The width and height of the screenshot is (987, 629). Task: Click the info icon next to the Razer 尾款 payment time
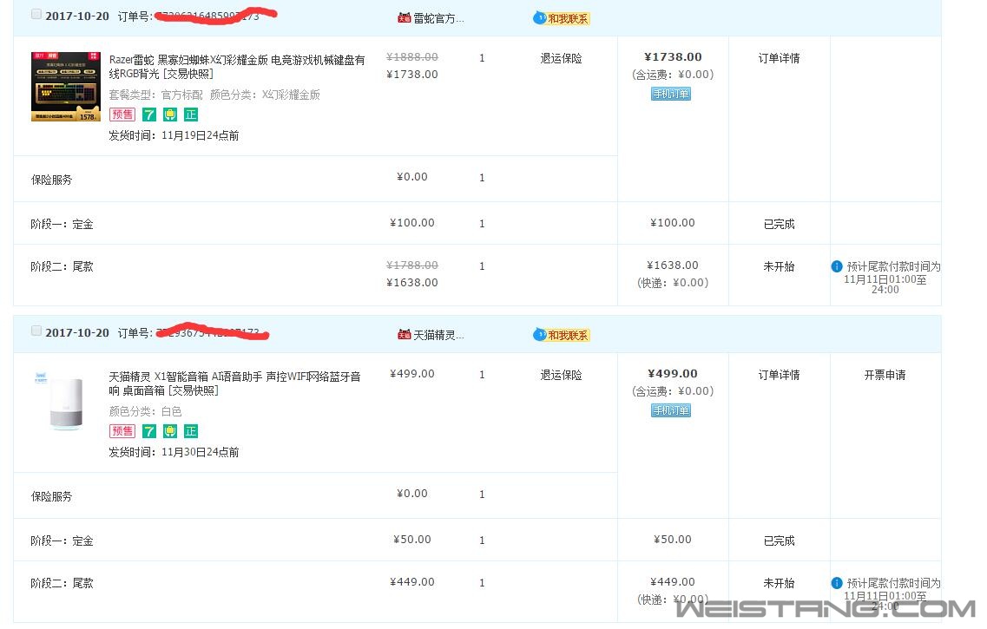837,266
